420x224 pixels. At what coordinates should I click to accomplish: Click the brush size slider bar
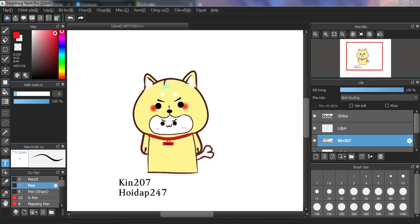(32, 94)
